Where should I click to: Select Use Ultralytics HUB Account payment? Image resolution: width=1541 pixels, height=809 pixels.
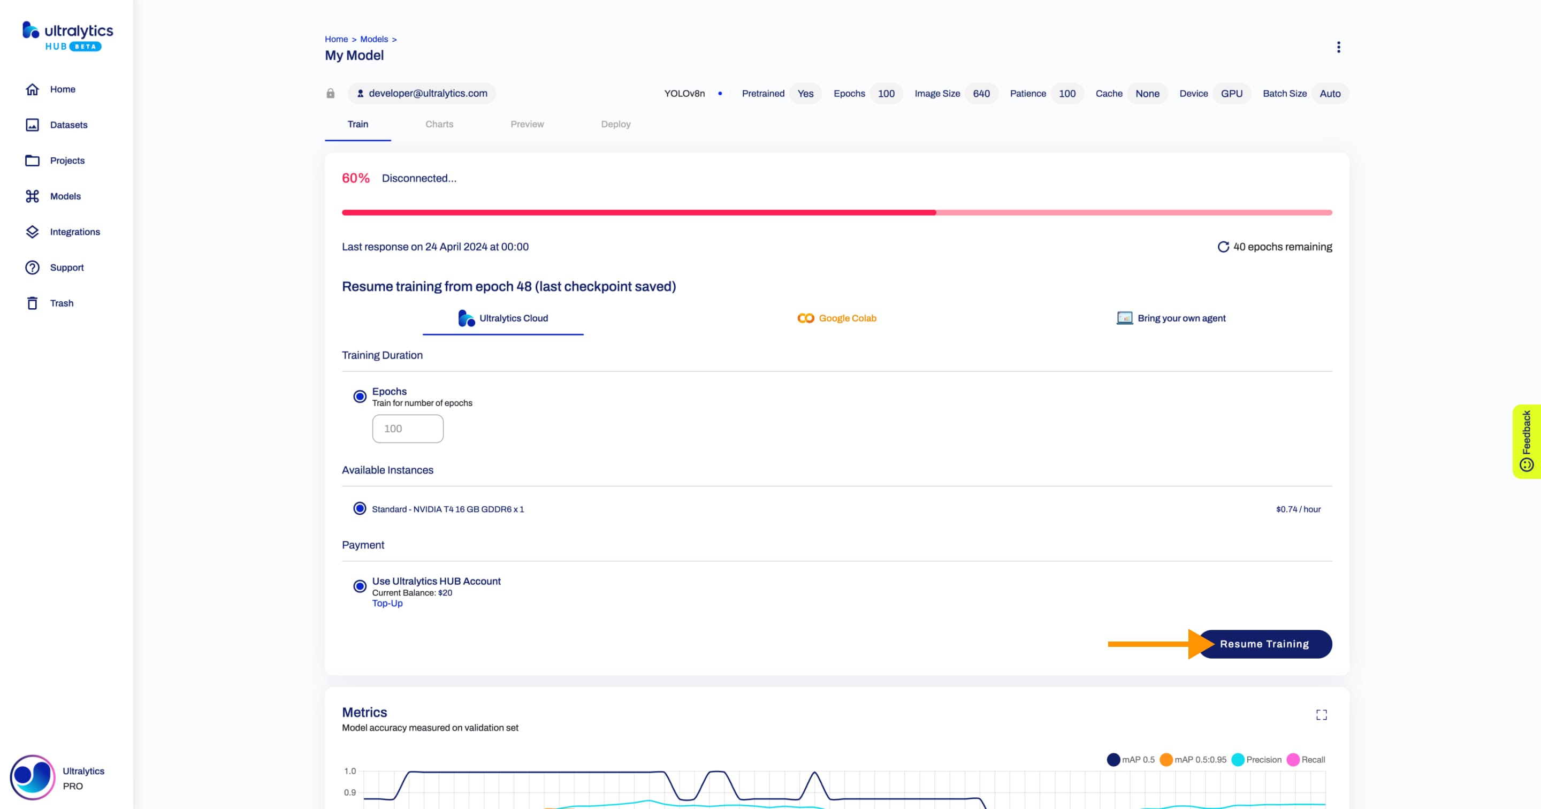(x=360, y=586)
